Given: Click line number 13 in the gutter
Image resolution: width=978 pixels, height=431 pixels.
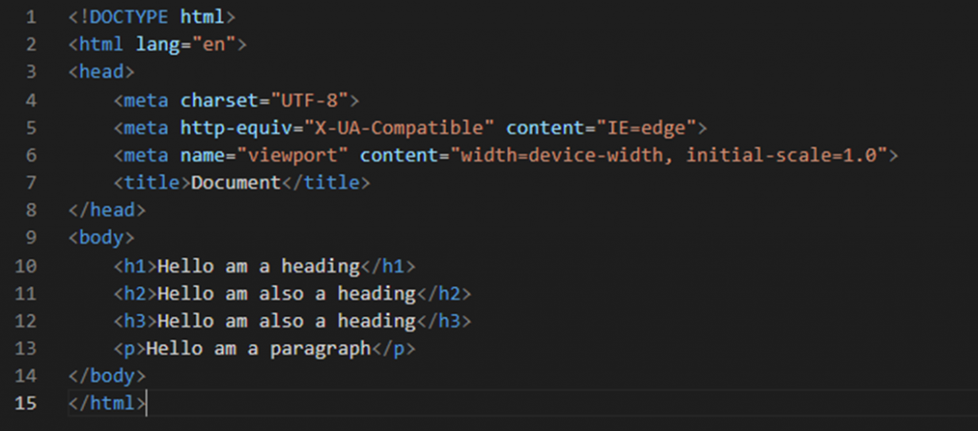Looking at the screenshot, I should (x=26, y=348).
